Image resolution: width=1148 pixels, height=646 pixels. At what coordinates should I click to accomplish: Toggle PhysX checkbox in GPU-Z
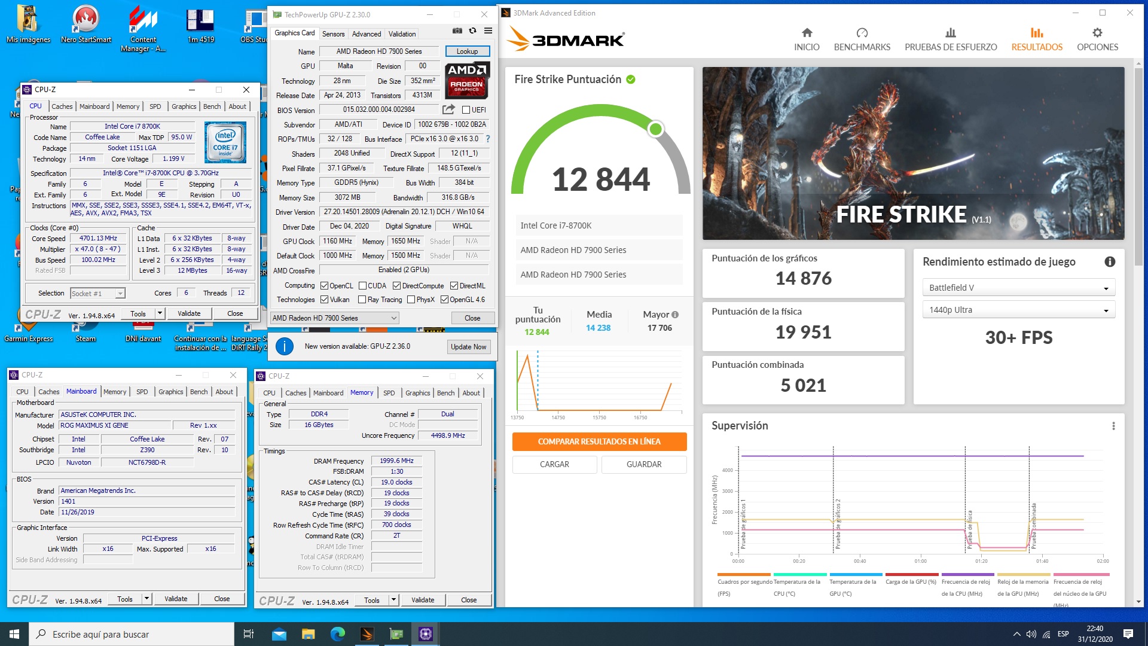coord(411,300)
